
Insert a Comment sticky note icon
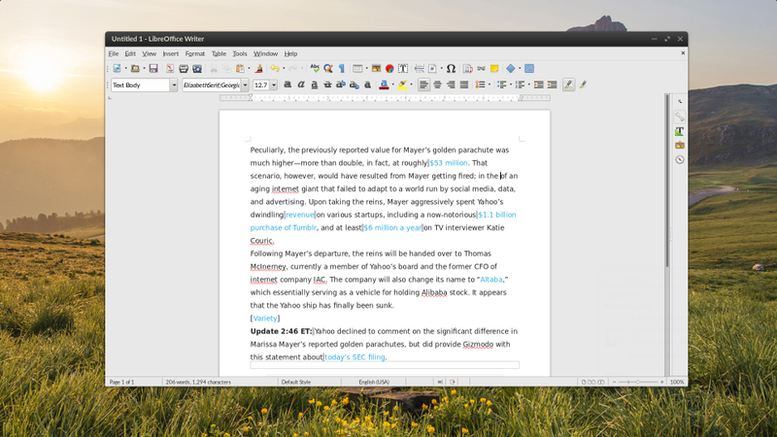click(x=494, y=68)
